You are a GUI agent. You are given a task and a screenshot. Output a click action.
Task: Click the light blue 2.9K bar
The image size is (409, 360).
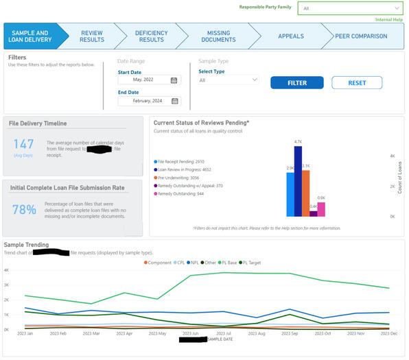pyautogui.click(x=290, y=195)
